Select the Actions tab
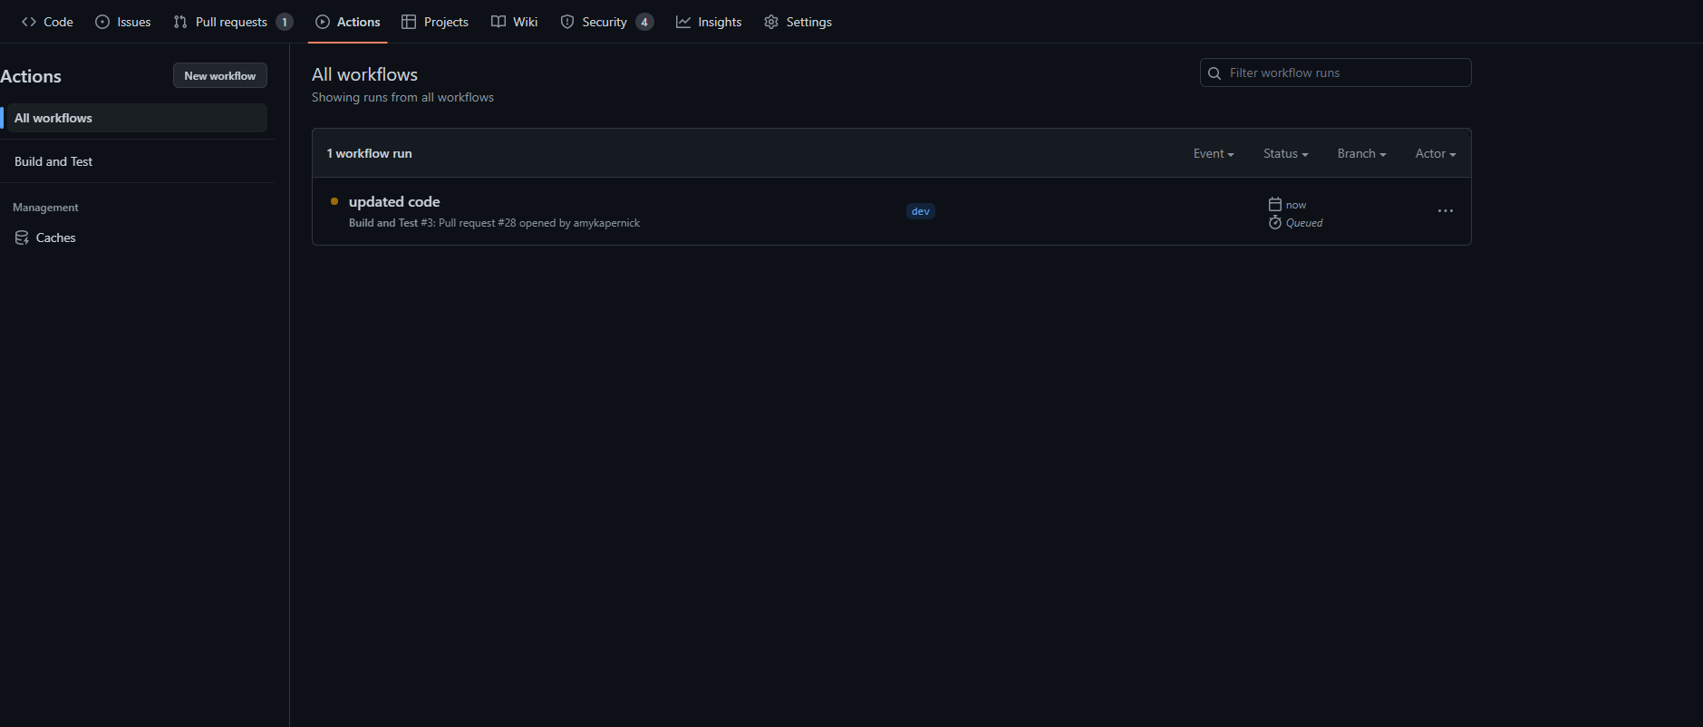Screen dimensions: 1703x727 click(x=348, y=22)
